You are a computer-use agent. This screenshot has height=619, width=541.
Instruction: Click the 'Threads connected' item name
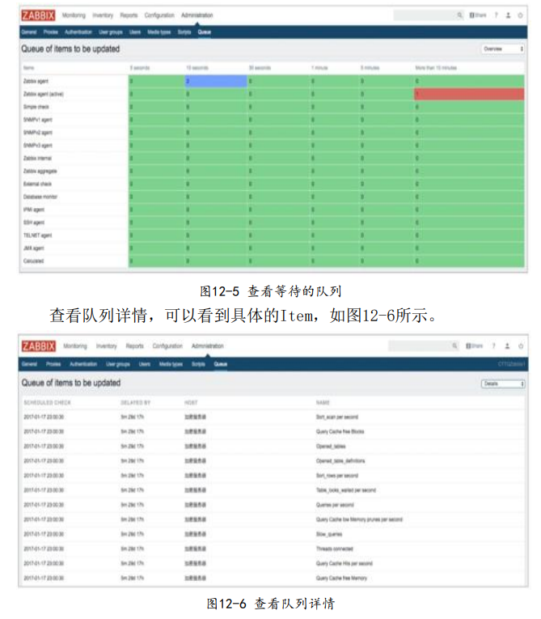click(x=335, y=549)
